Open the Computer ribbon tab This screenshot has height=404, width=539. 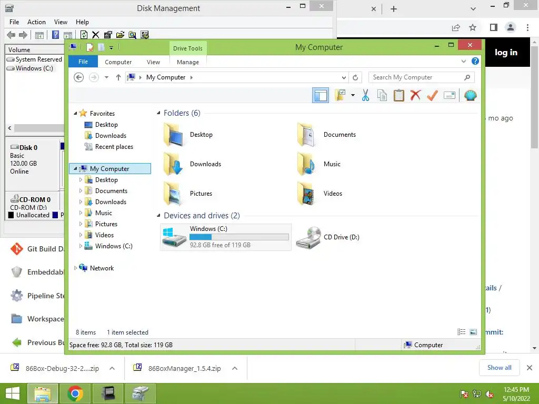click(118, 62)
